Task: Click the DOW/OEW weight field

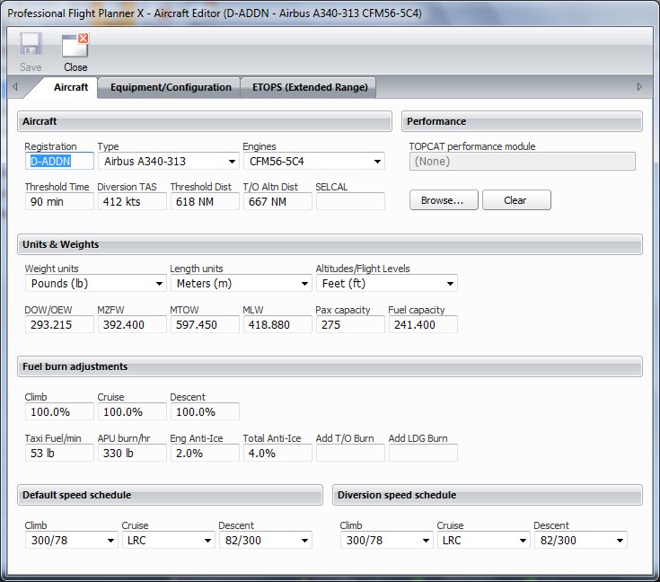Action: click(59, 325)
